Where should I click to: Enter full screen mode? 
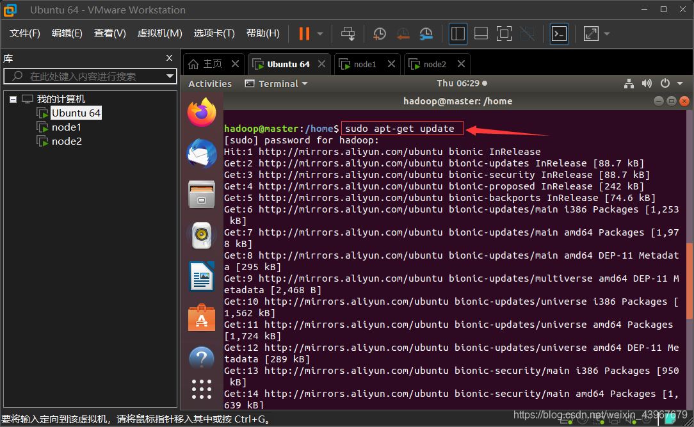click(x=504, y=33)
